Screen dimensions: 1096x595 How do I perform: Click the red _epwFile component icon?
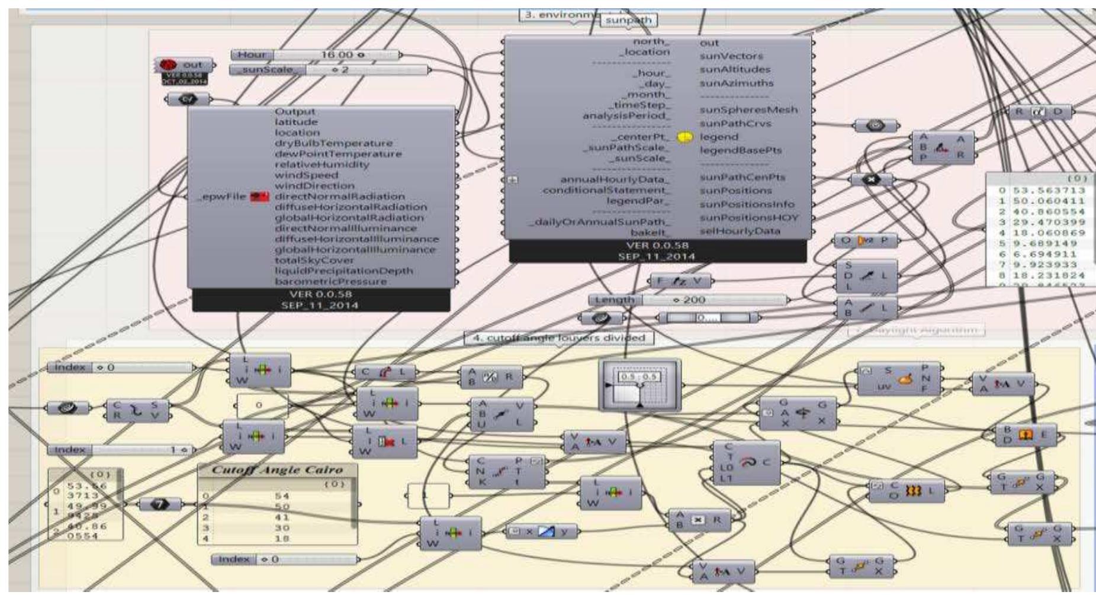[259, 197]
